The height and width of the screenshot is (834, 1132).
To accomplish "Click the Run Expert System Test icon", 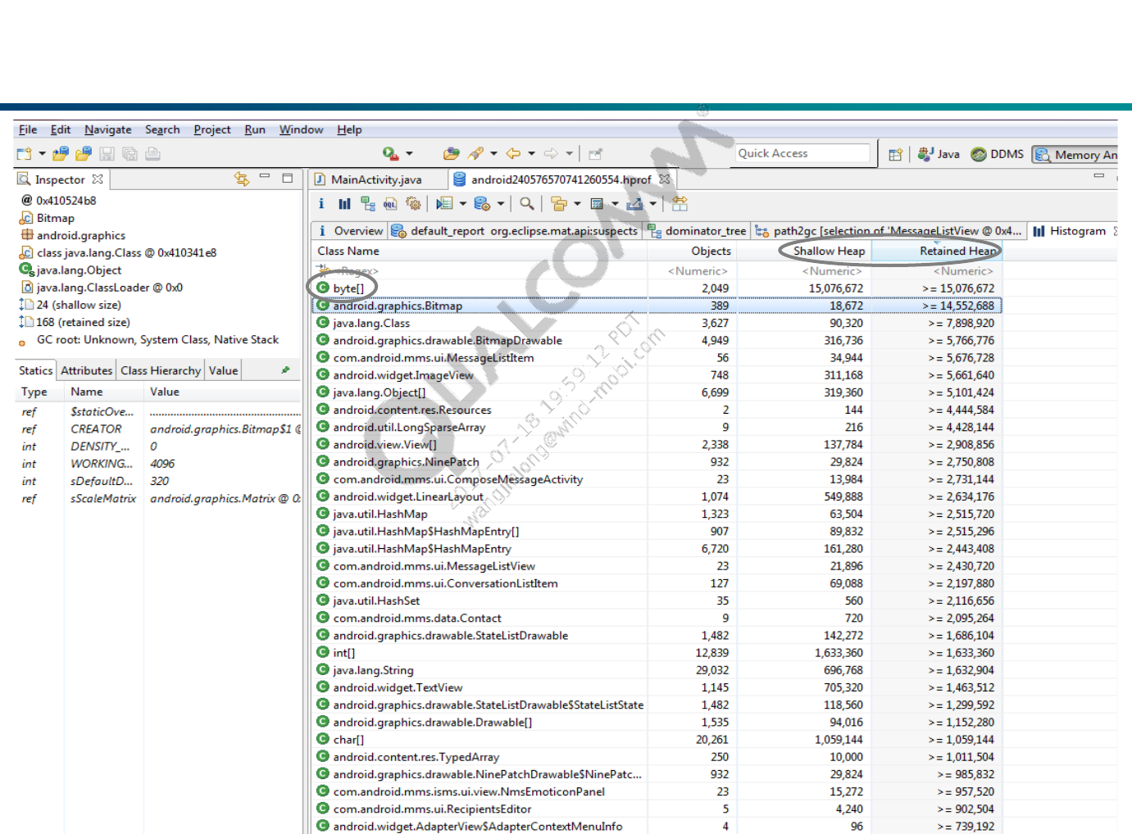I will (x=444, y=203).
